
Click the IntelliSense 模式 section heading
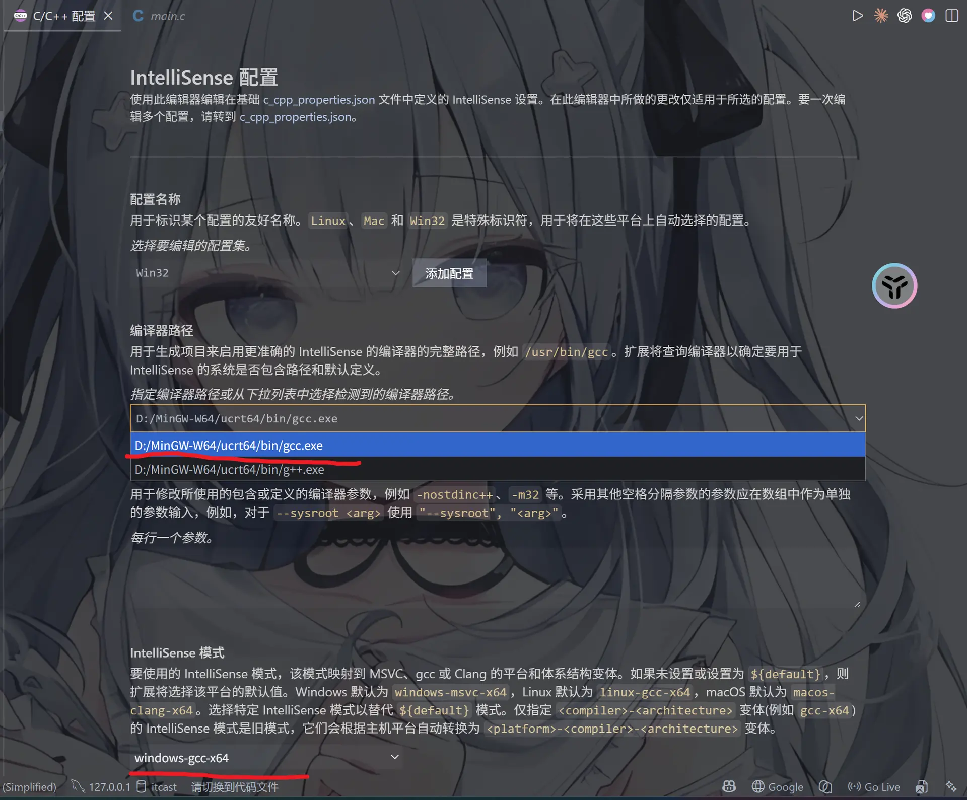point(177,652)
